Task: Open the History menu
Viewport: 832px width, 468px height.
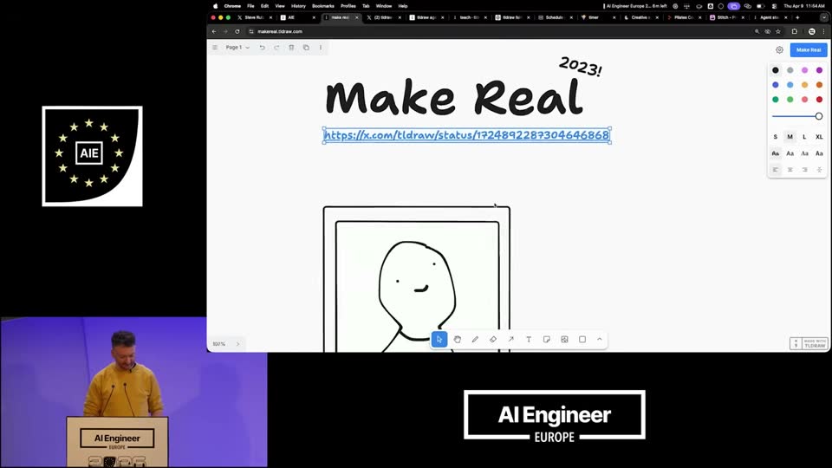Action: (x=298, y=6)
